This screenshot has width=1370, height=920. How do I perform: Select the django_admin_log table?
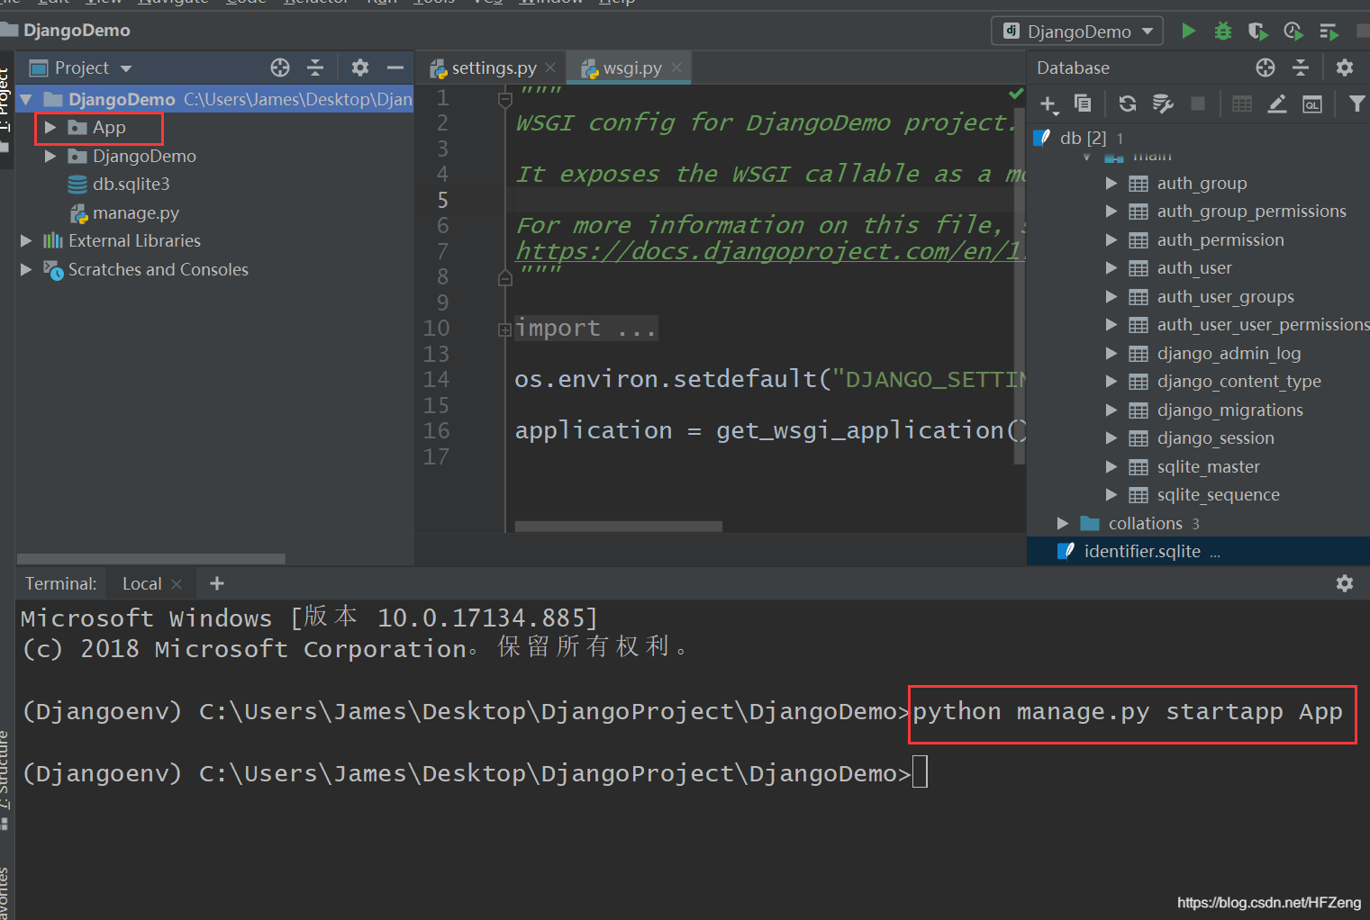click(1229, 354)
